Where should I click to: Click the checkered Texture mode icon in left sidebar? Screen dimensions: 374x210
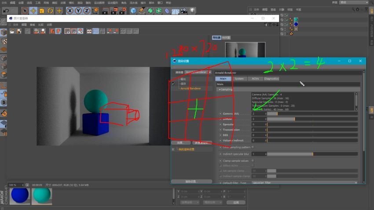click(x=4, y=41)
